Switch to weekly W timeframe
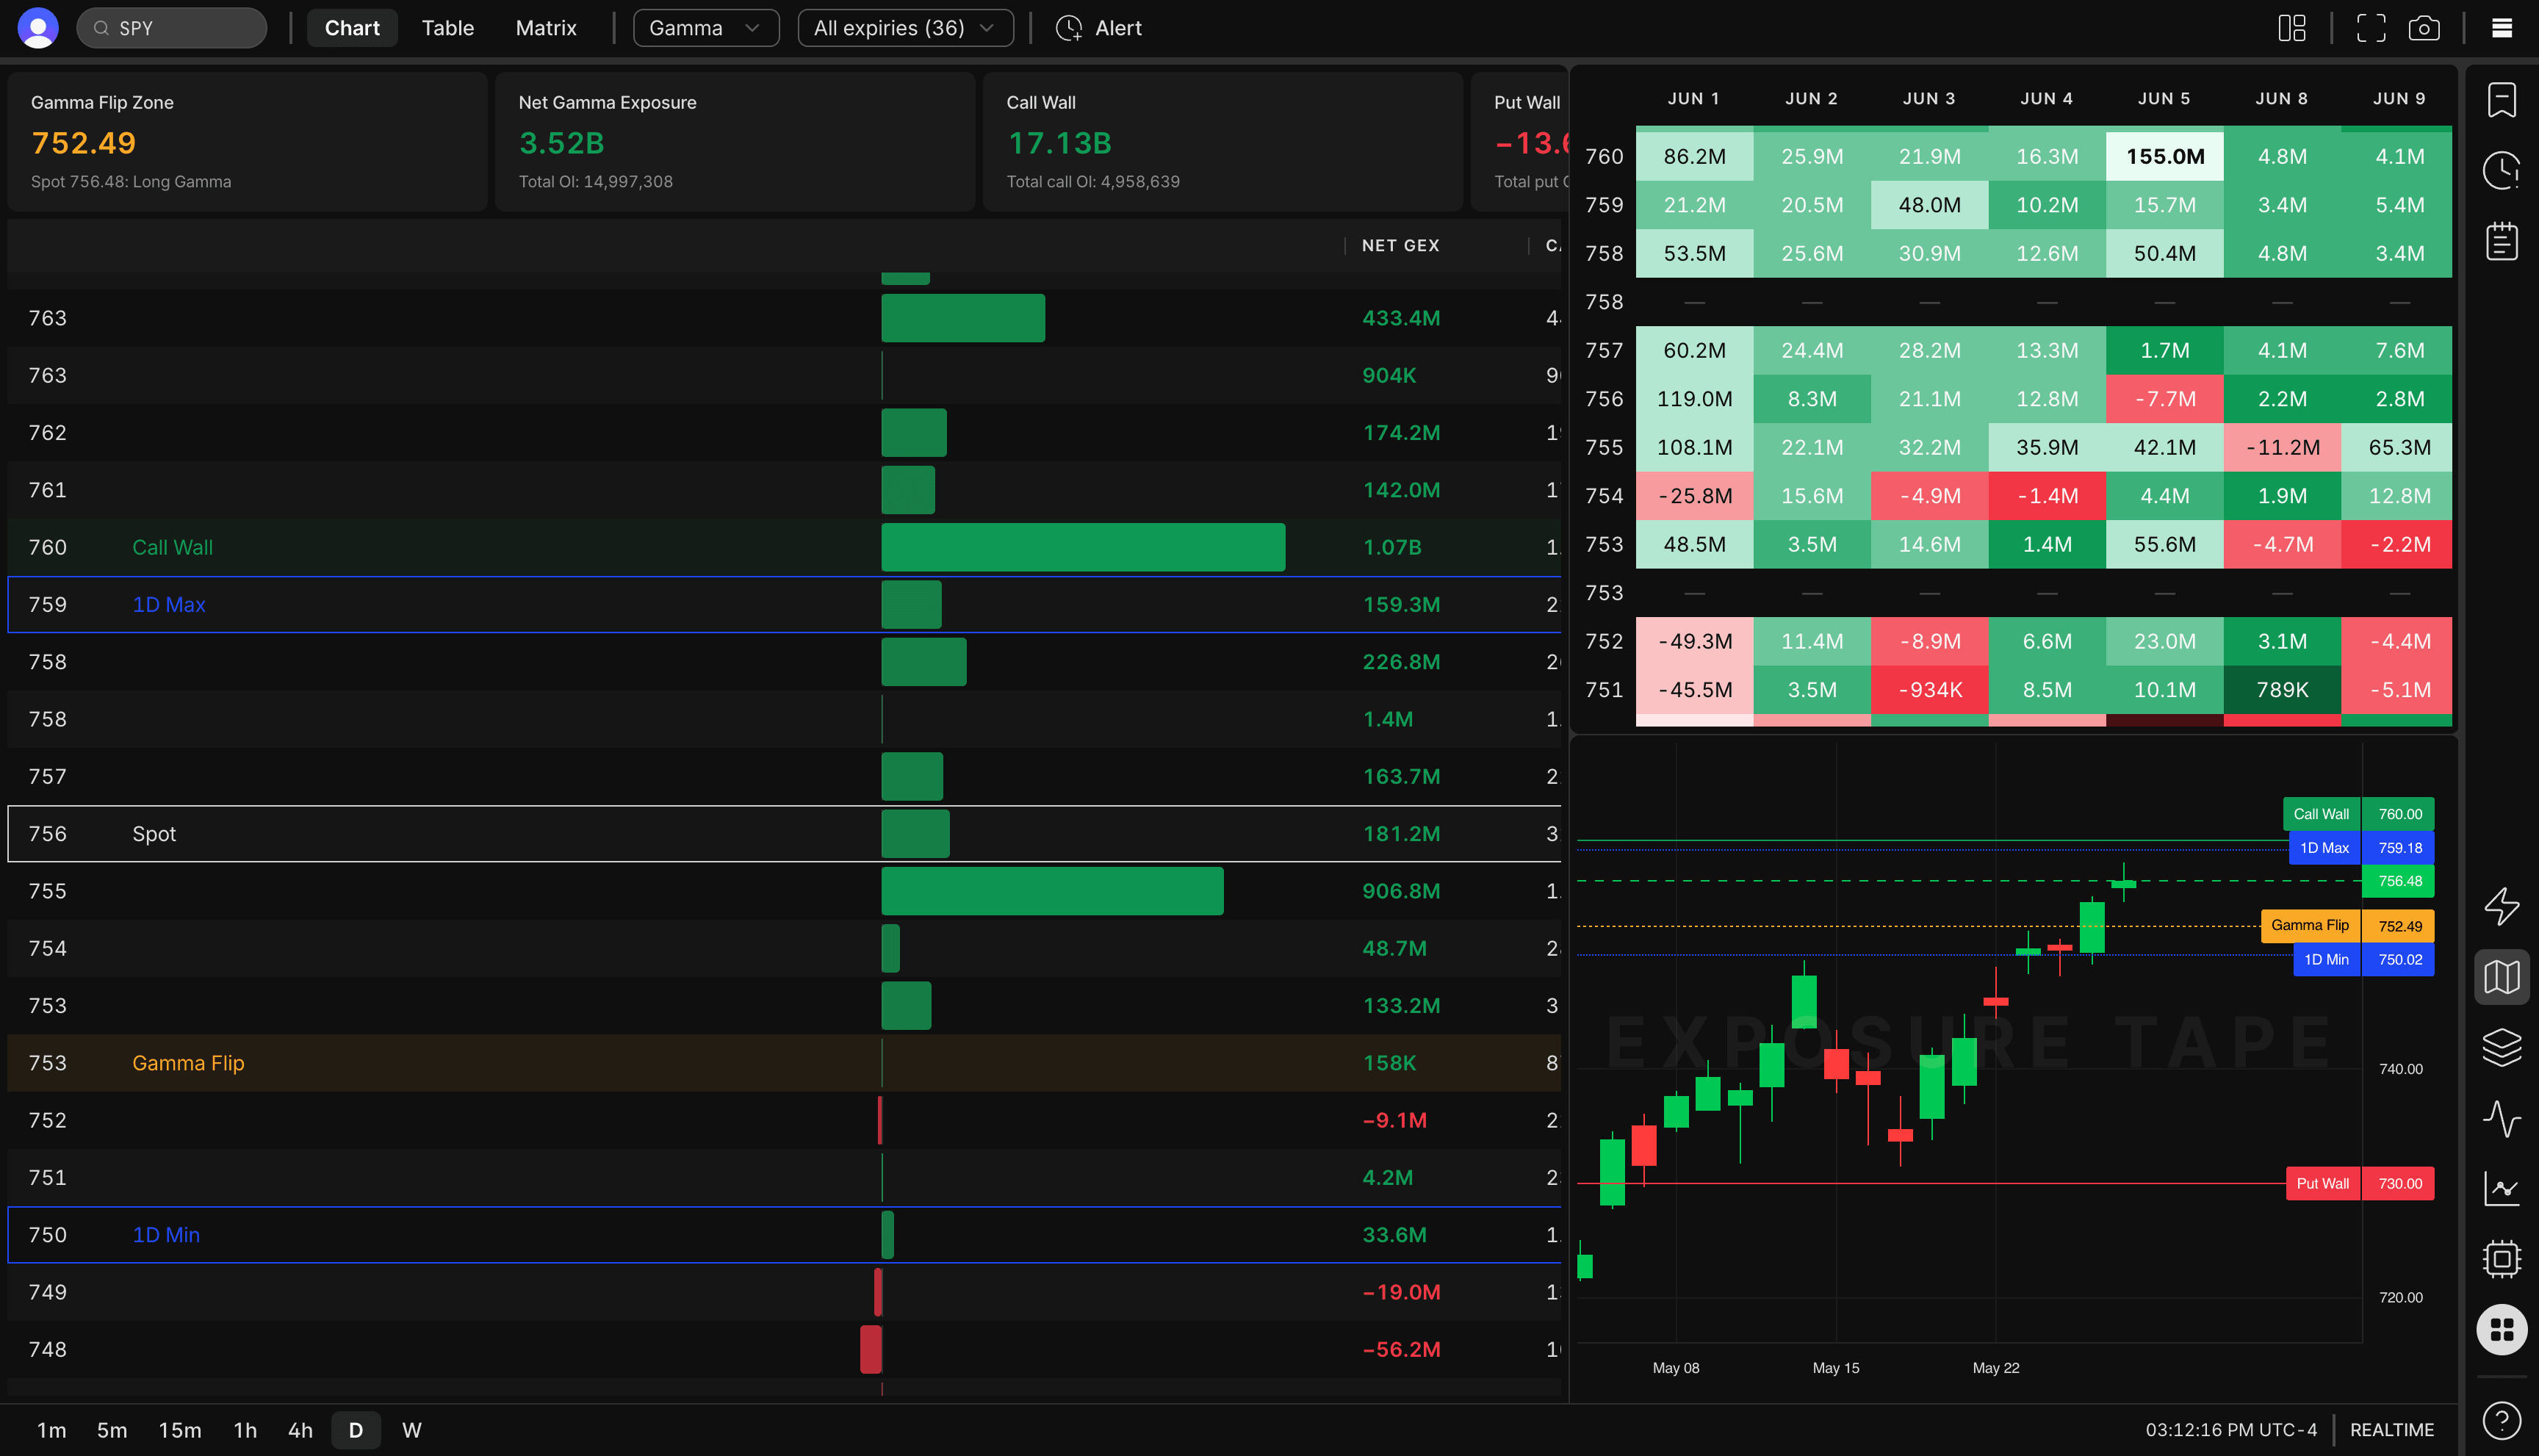Screen dimensions: 2539x1456 point(411,1430)
